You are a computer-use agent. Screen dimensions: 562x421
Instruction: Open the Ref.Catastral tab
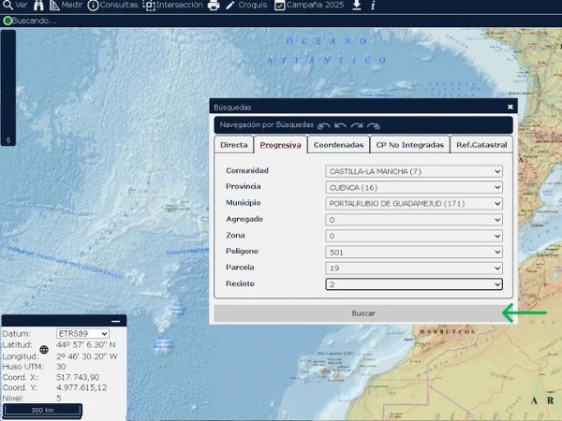pos(481,145)
